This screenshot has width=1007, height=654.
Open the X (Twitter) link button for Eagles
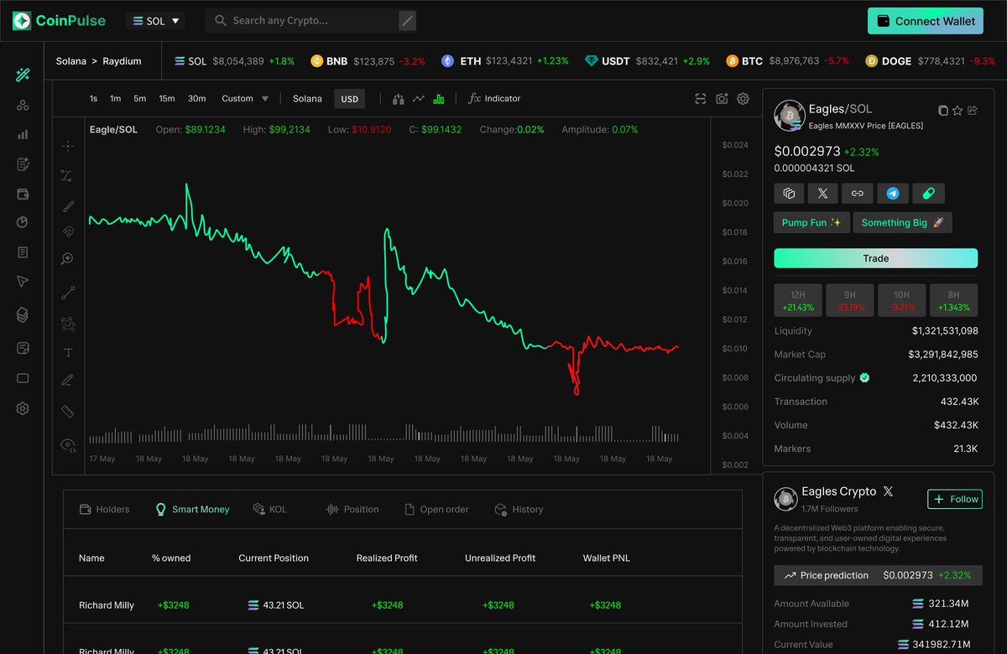[x=822, y=194]
